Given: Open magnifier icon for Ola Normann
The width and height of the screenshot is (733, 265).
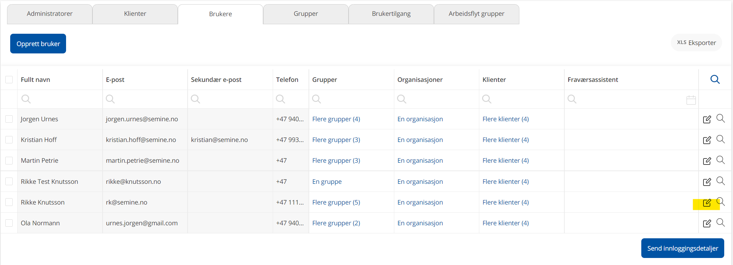Looking at the screenshot, I should pyautogui.click(x=720, y=222).
